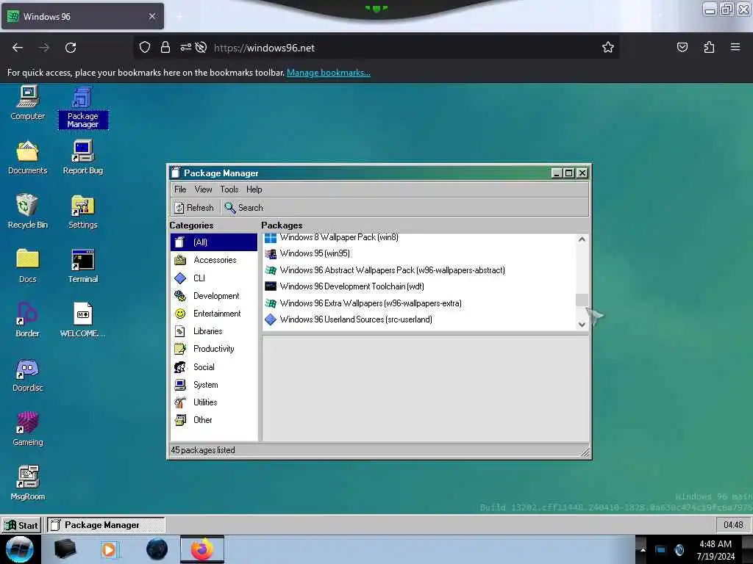753x564 pixels.
Task: Select the Accessories category
Action: [x=214, y=260]
